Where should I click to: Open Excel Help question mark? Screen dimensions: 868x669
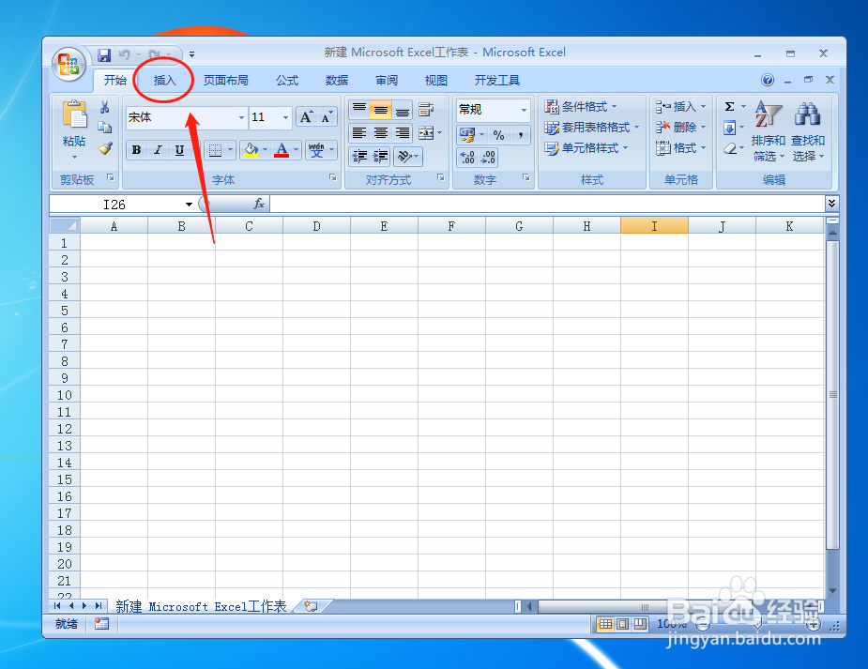tap(768, 80)
